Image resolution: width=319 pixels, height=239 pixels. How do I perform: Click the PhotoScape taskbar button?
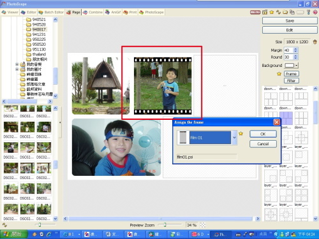(221, 235)
